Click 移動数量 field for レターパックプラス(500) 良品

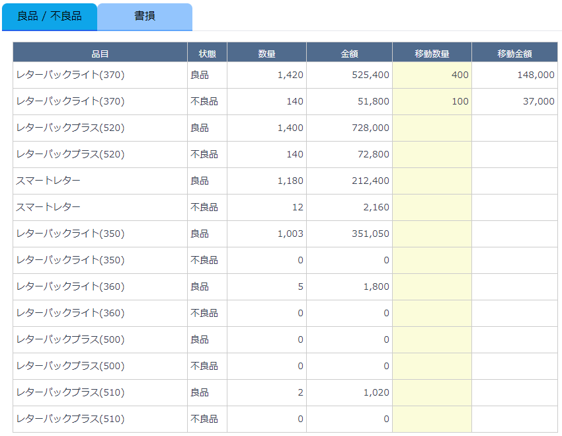point(432,340)
